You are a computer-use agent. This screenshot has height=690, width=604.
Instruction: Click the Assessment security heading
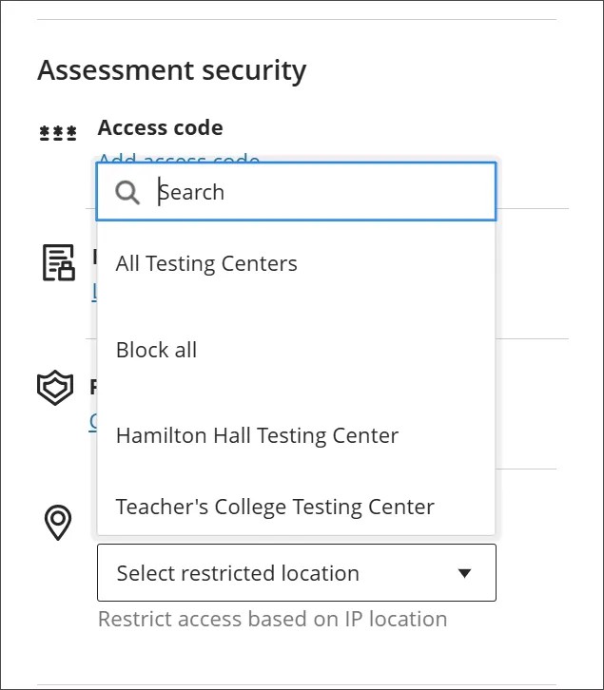point(171,70)
